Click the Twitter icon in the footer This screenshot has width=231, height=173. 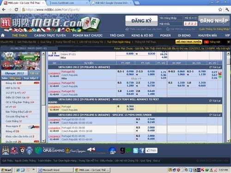click(x=136, y=150)
